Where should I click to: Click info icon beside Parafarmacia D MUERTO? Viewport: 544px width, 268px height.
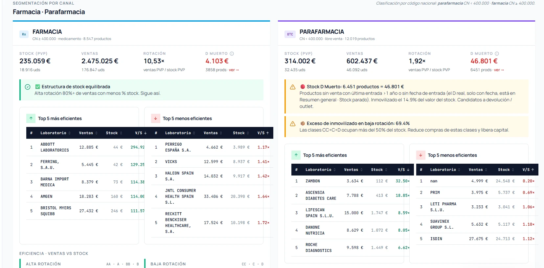coord(497,53)
